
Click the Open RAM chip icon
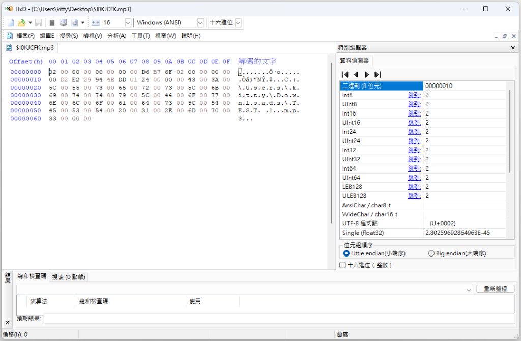(52, 22)
